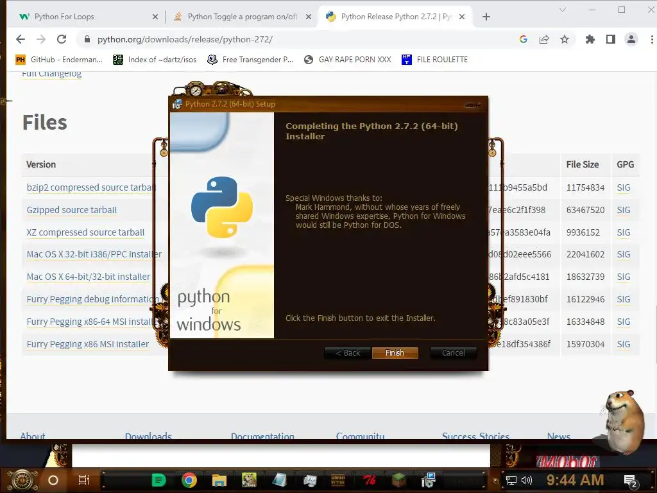This screenshot has width=657, height=493.
Task: Toggle the Chrome side panel
Action: 611,39
